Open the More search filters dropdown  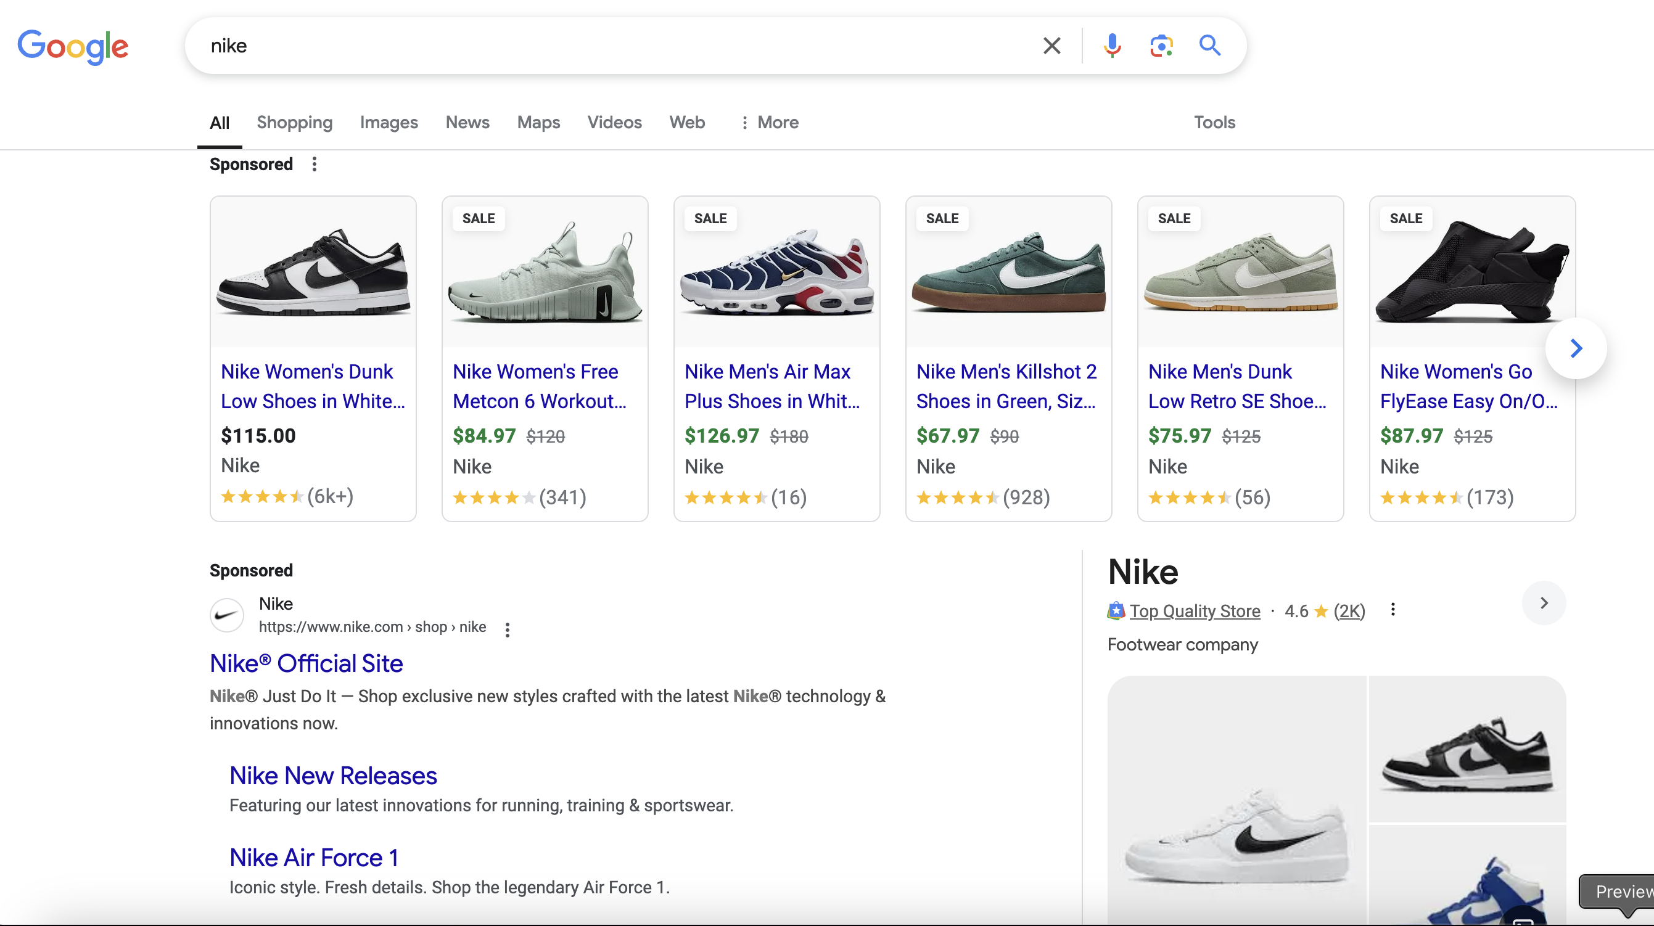coord(769,122)
